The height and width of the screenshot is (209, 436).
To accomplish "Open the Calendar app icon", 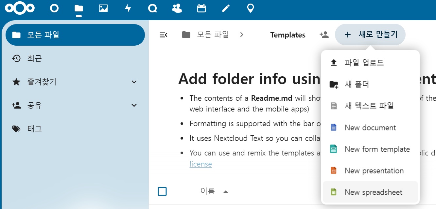I will tap(201, 8).
